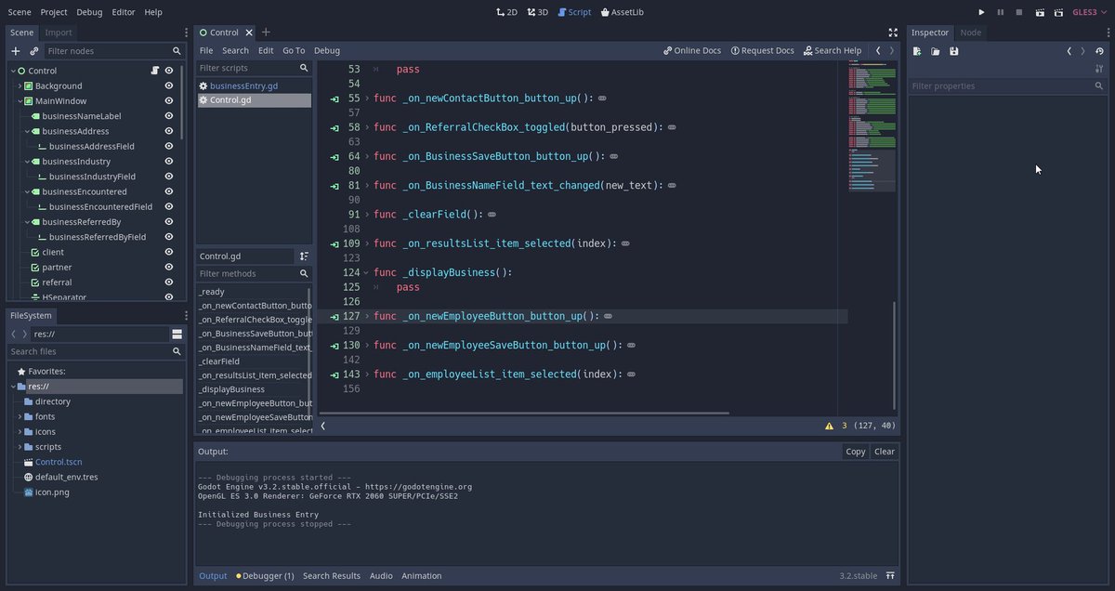Click the script warnings triangle icon

pyautogui.click(x=829, y=426)
